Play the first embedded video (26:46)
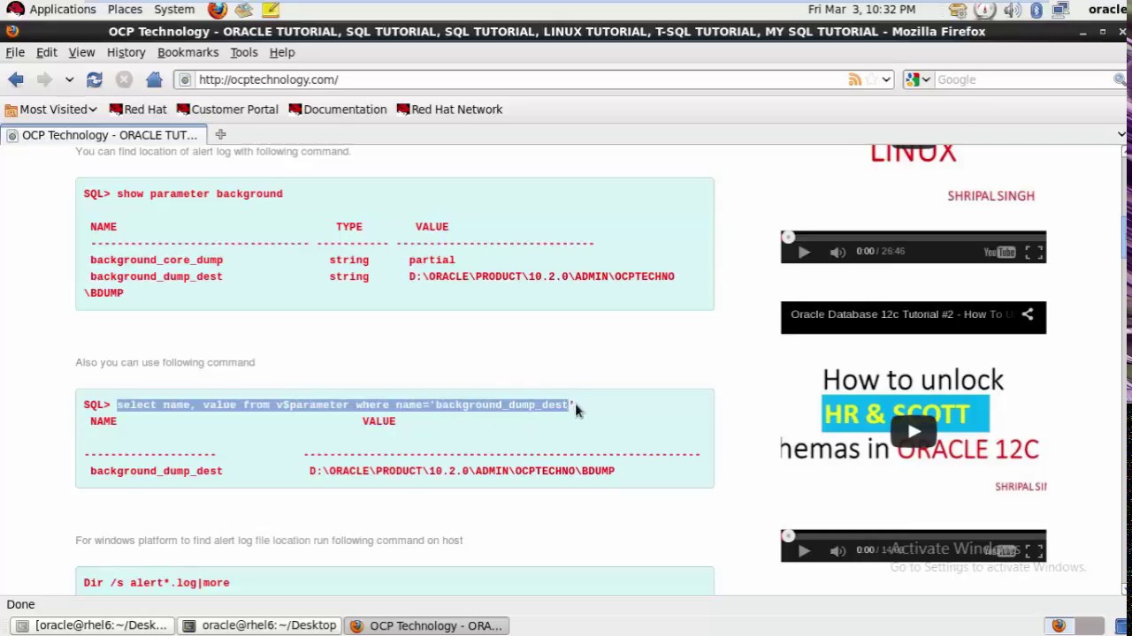1132x636 pixels. (x=804, y=252)
